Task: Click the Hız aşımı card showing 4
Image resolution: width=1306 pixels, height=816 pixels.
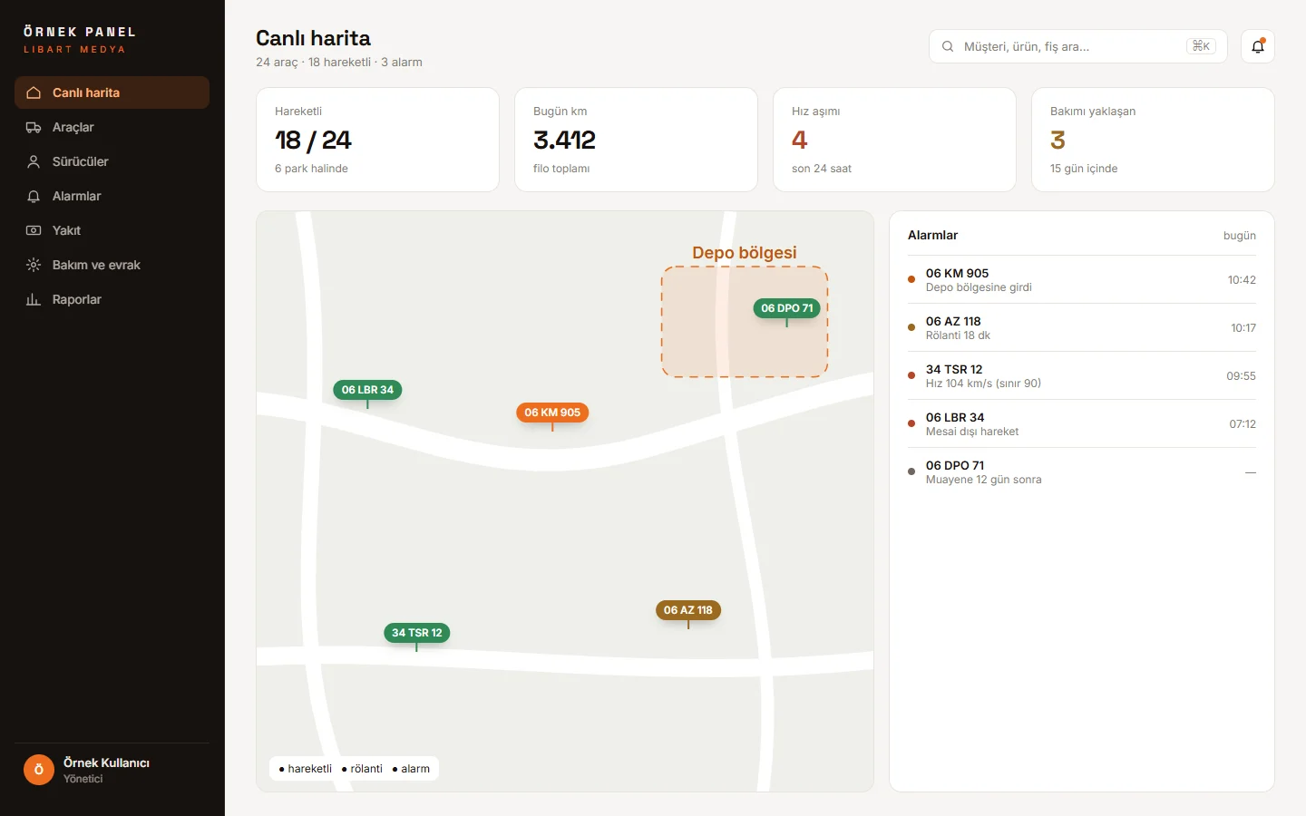Action: [894, 140]
